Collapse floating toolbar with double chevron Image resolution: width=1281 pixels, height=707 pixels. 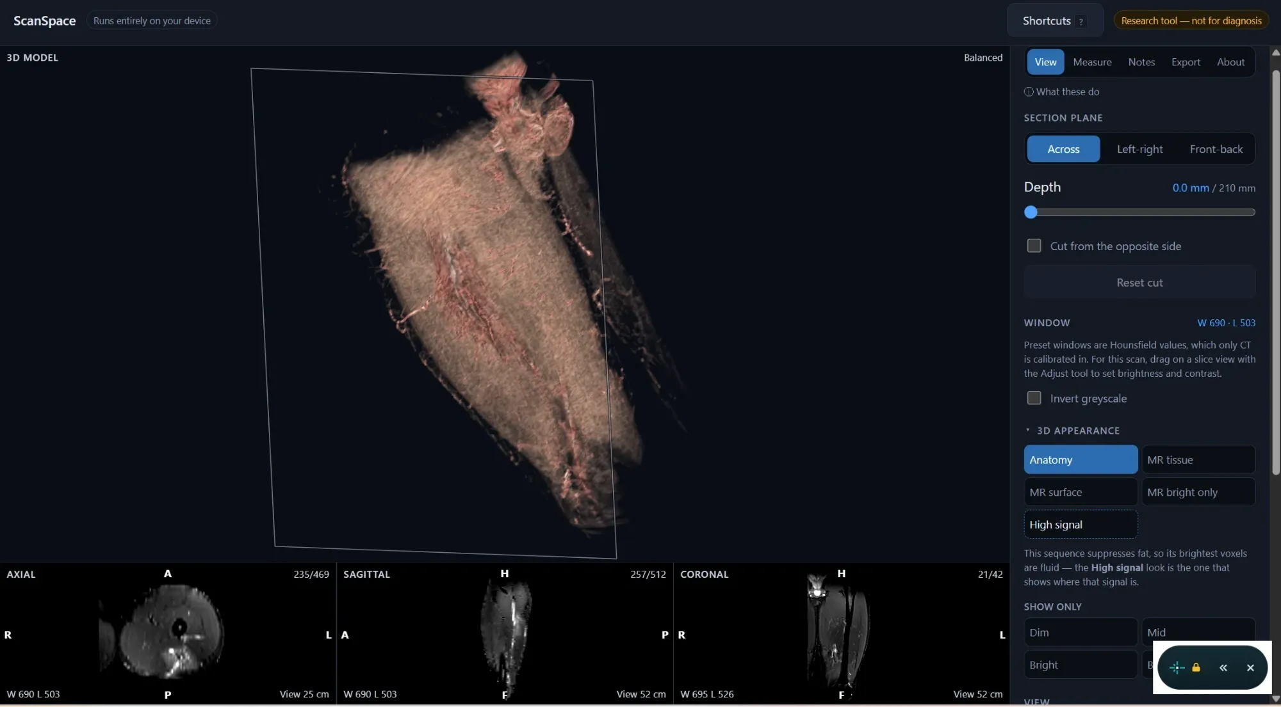coord(1223,667)
